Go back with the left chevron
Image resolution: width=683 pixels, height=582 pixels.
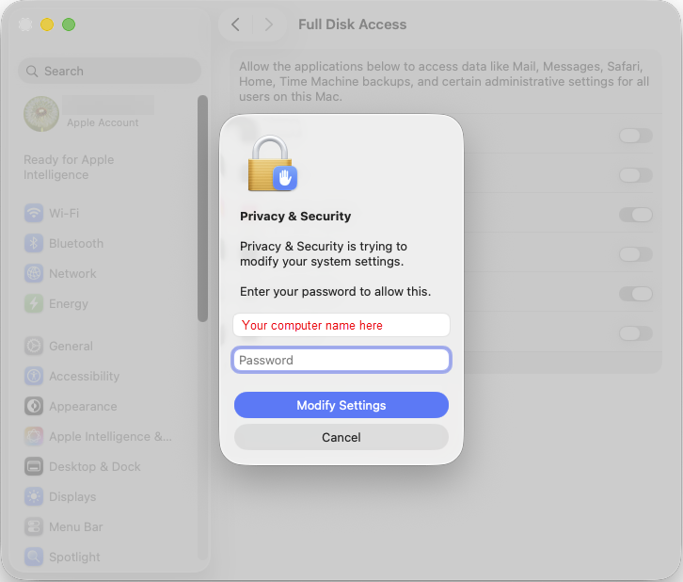pos(235,24)
